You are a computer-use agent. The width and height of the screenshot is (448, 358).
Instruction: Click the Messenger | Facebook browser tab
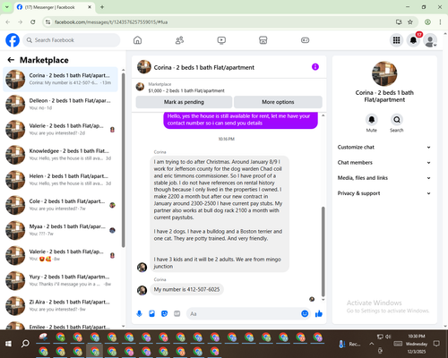click(x=55, y=7)
